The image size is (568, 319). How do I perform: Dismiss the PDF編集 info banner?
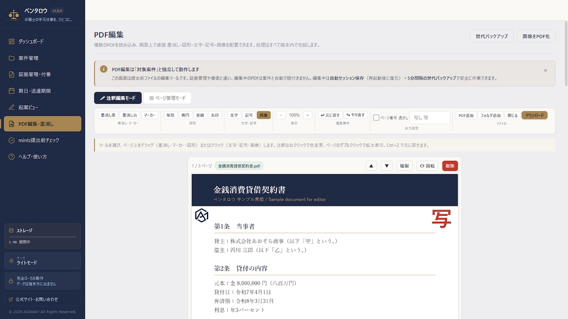(546, 71)
